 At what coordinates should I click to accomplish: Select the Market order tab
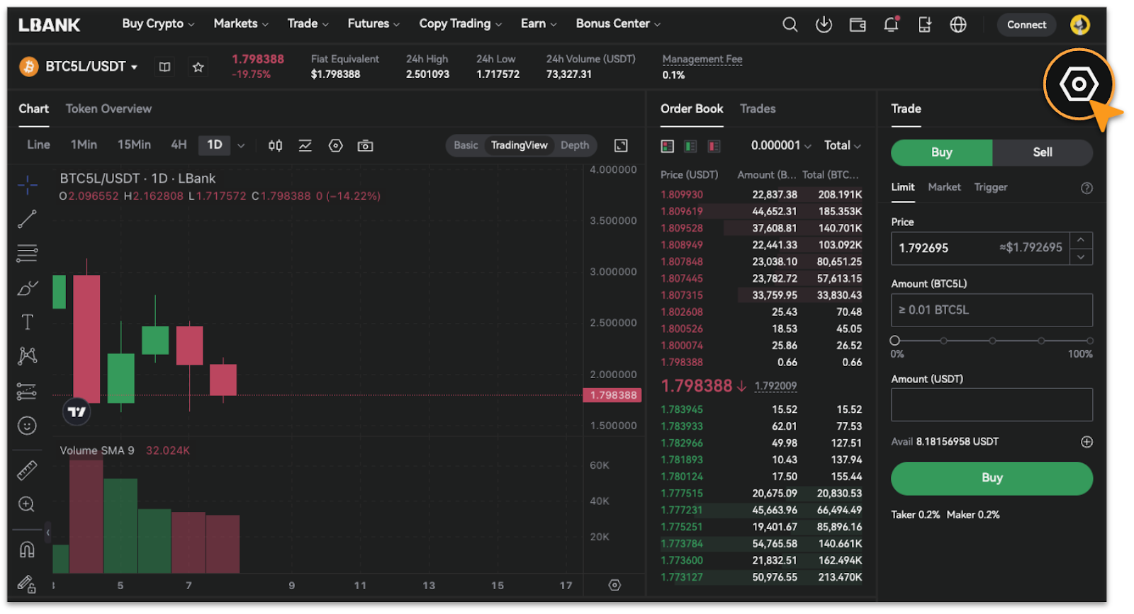[x=944, y=187]
